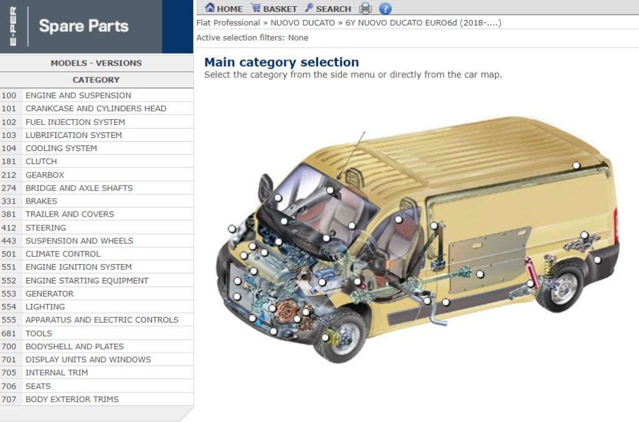Go to NUOVO DUCATO breadcrumb
639x422 pixels.
point(303,23)
